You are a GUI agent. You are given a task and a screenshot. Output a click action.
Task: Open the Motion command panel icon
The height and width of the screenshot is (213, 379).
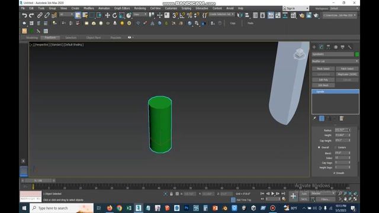pos(336,47)
